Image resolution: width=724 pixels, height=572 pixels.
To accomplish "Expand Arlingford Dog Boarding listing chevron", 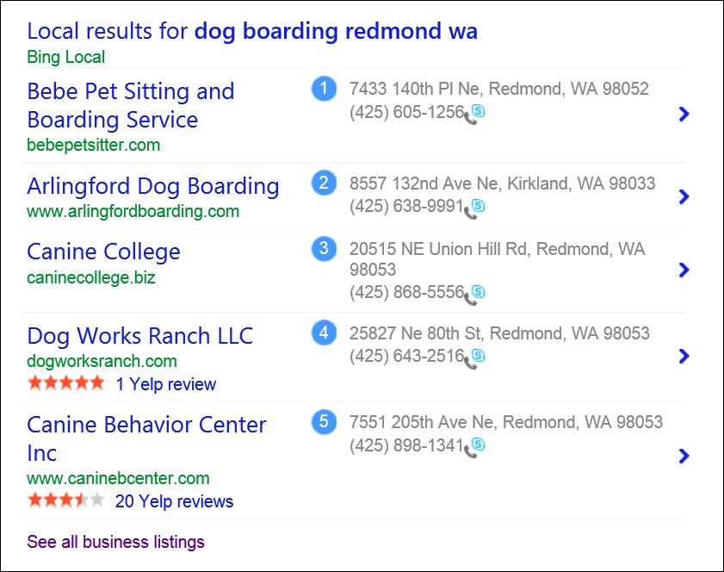I will click(x=684, y=196).
